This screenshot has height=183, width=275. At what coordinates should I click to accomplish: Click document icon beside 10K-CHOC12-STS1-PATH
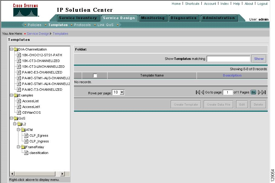click(x=19, y=55)
